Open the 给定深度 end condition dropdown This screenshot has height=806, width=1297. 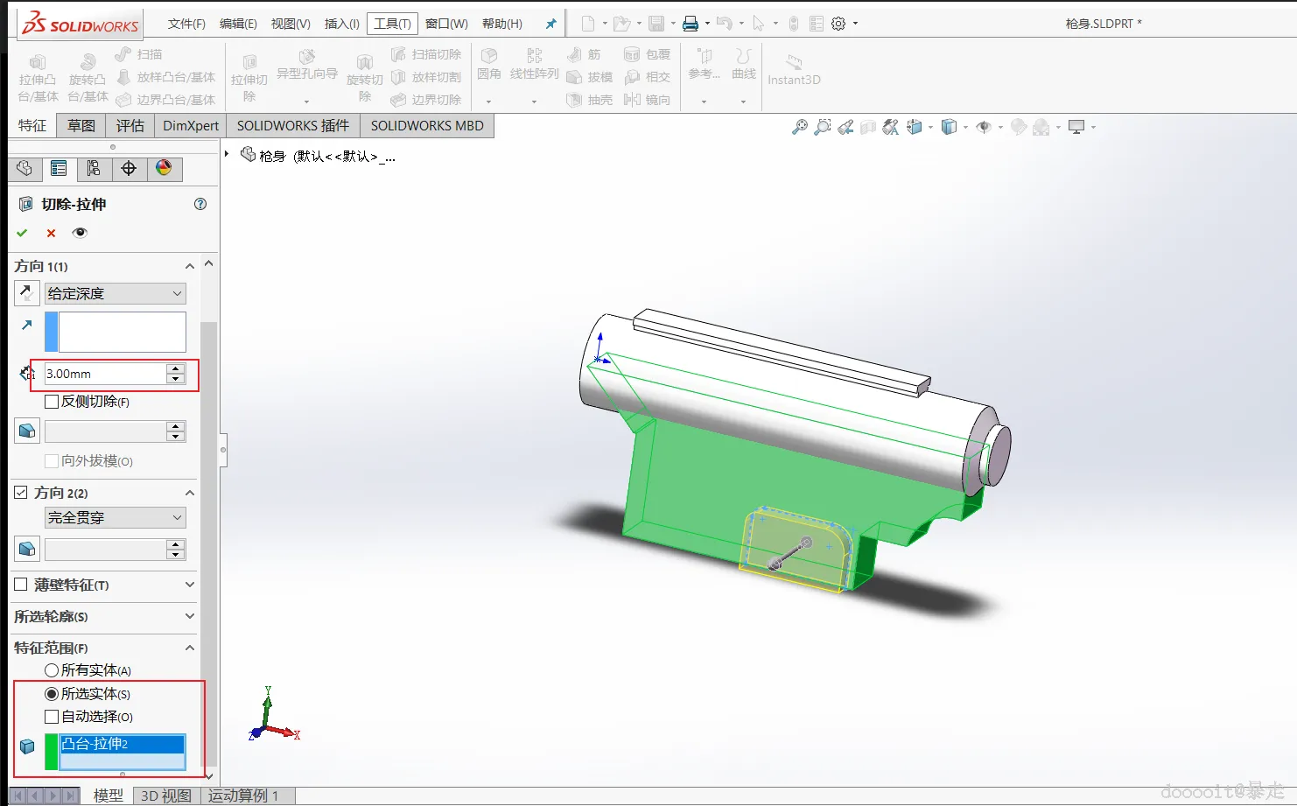click(115, 294)
